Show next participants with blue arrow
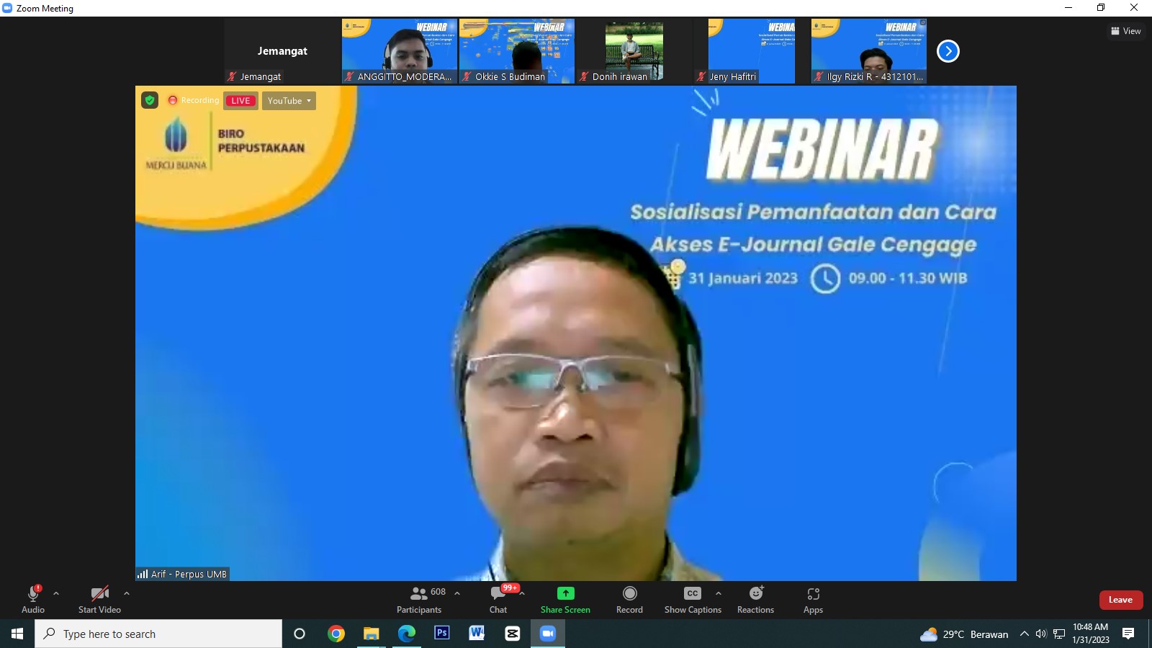This screenshot has height=648, width=1152. click(x=948, y=51)
